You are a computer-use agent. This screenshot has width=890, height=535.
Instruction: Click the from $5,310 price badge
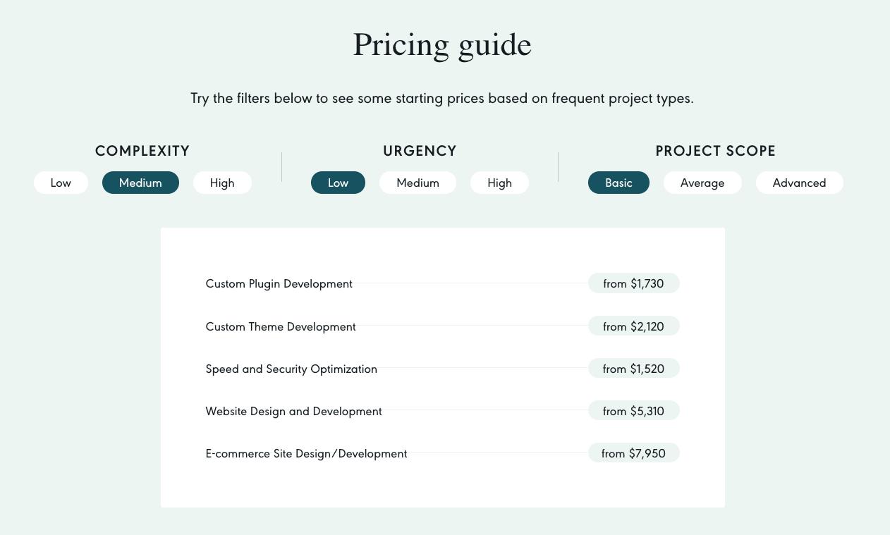[x=633, y=410]
